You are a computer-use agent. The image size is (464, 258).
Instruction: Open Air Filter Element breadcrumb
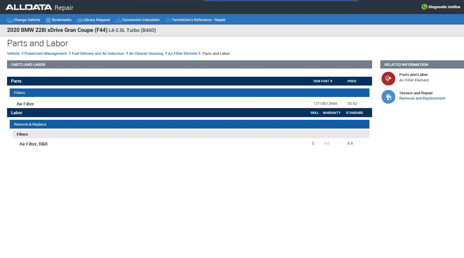tap(183, 54)
